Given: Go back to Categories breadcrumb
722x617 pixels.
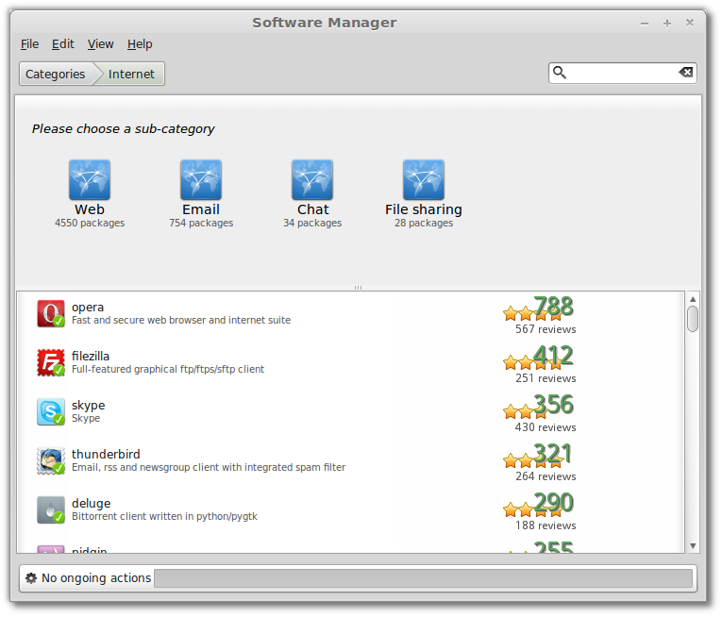Looking at the screenshot, I should coord(56,74).
